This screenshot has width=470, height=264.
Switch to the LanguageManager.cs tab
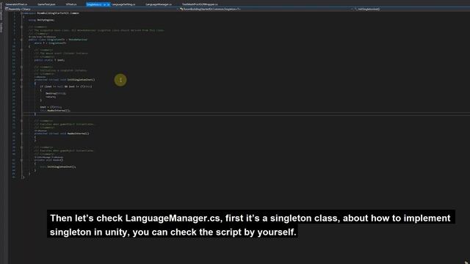click(159, 4)
